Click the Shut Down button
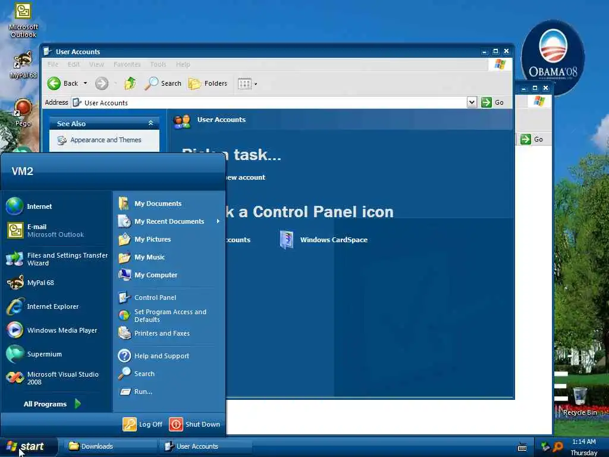 [x=194, y=424]
